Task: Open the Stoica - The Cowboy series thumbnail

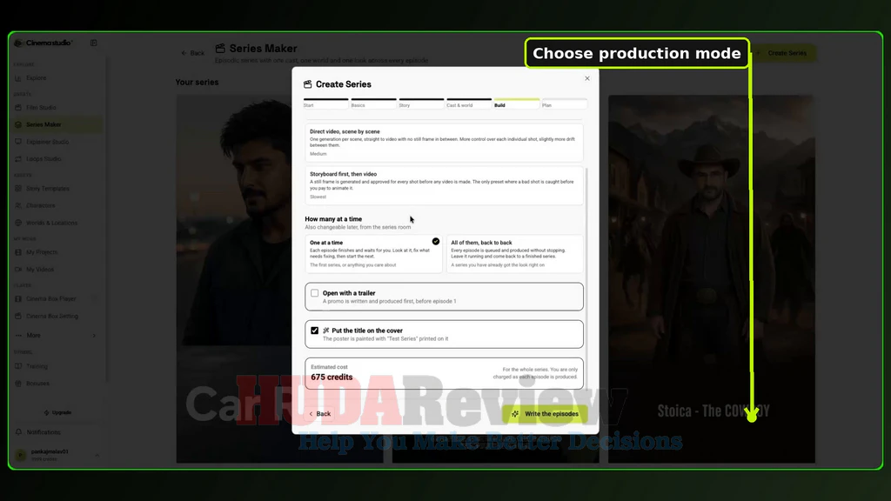Action: [712, 278]
